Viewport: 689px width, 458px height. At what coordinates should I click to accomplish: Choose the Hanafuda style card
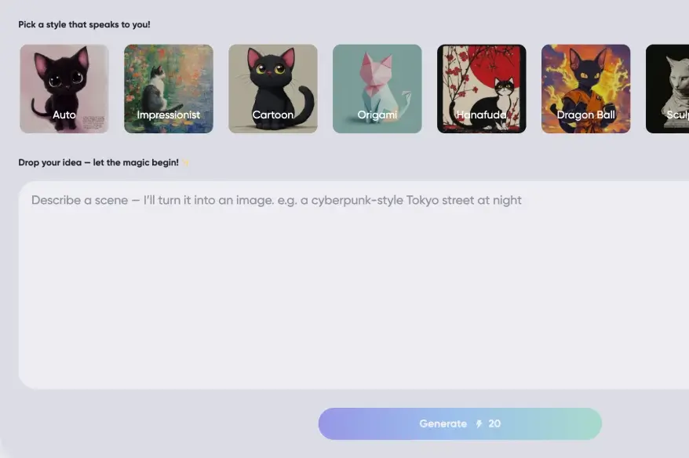[x=482, y=89]
